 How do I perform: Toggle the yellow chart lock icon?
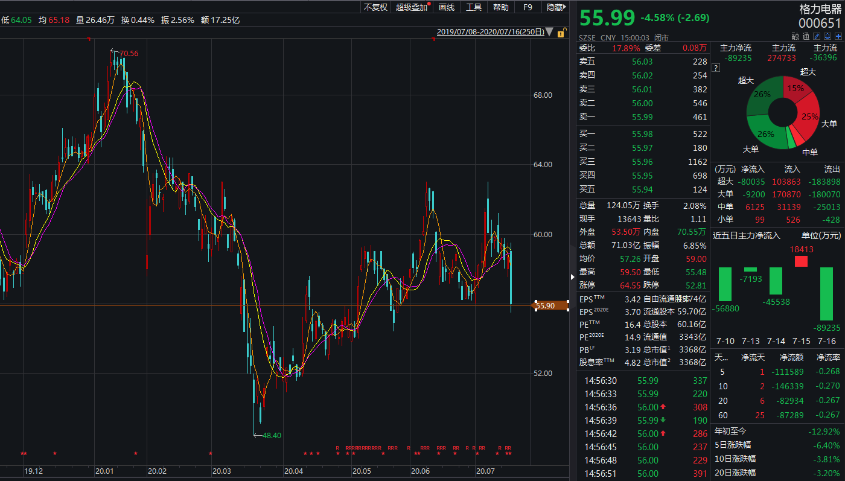563,33
